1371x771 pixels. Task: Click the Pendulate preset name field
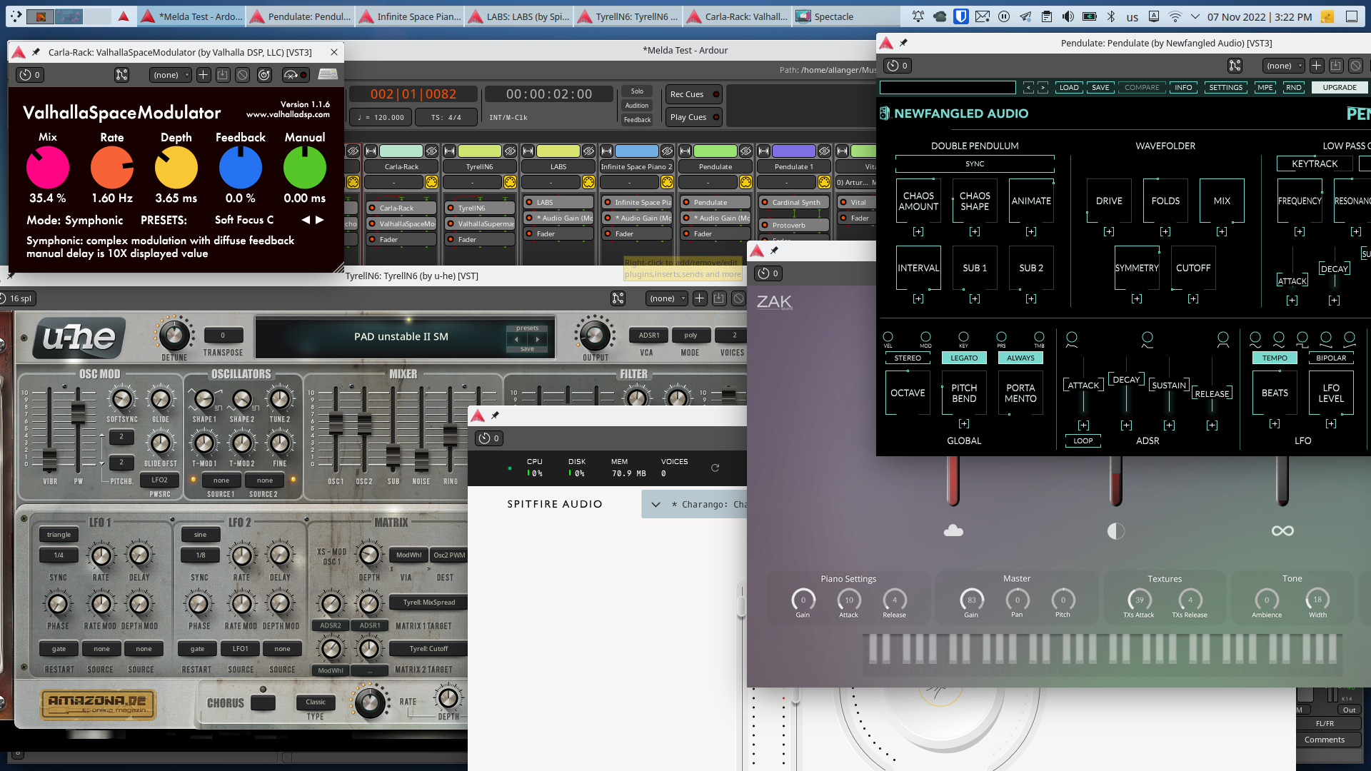click(x=948, y=88)
